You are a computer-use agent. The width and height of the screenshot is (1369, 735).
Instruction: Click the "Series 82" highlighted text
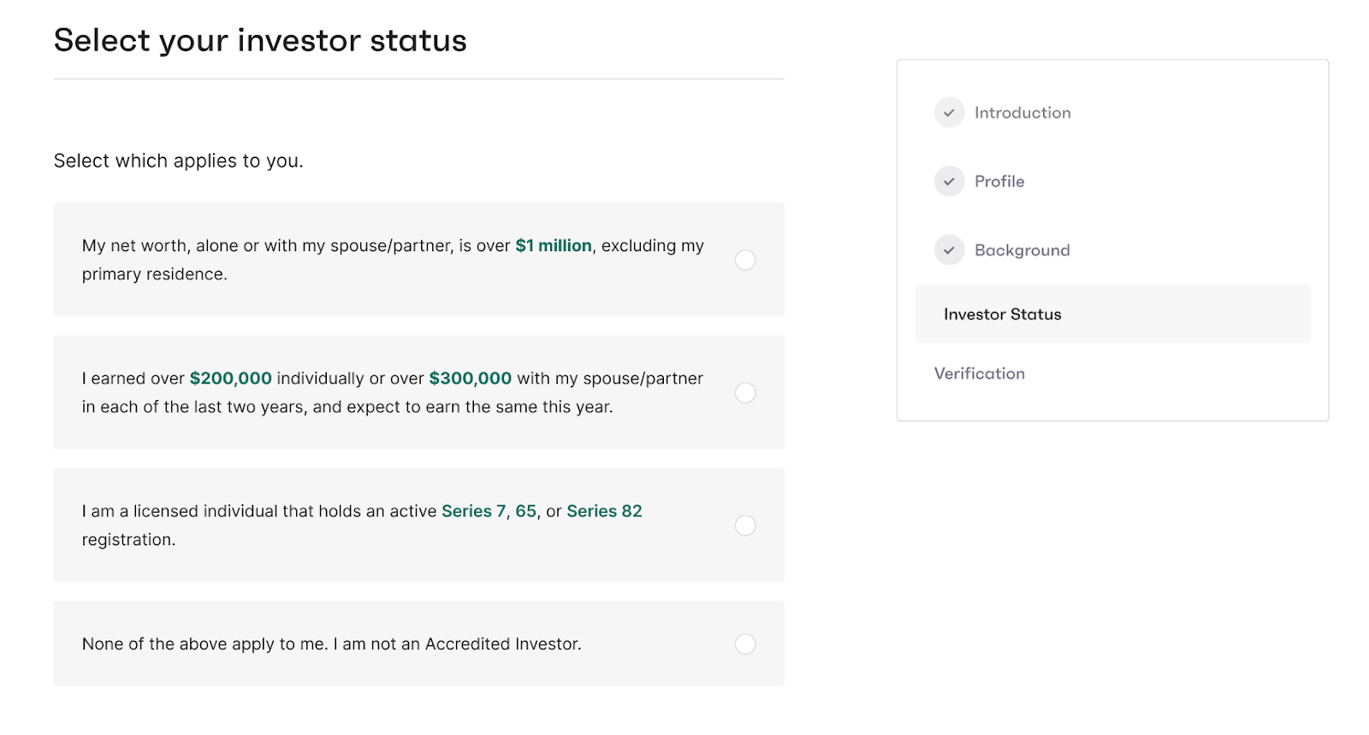point(604,511)
